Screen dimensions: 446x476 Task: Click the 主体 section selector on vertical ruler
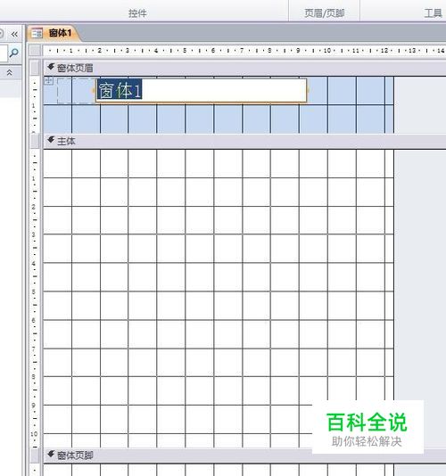click(35, 141)
